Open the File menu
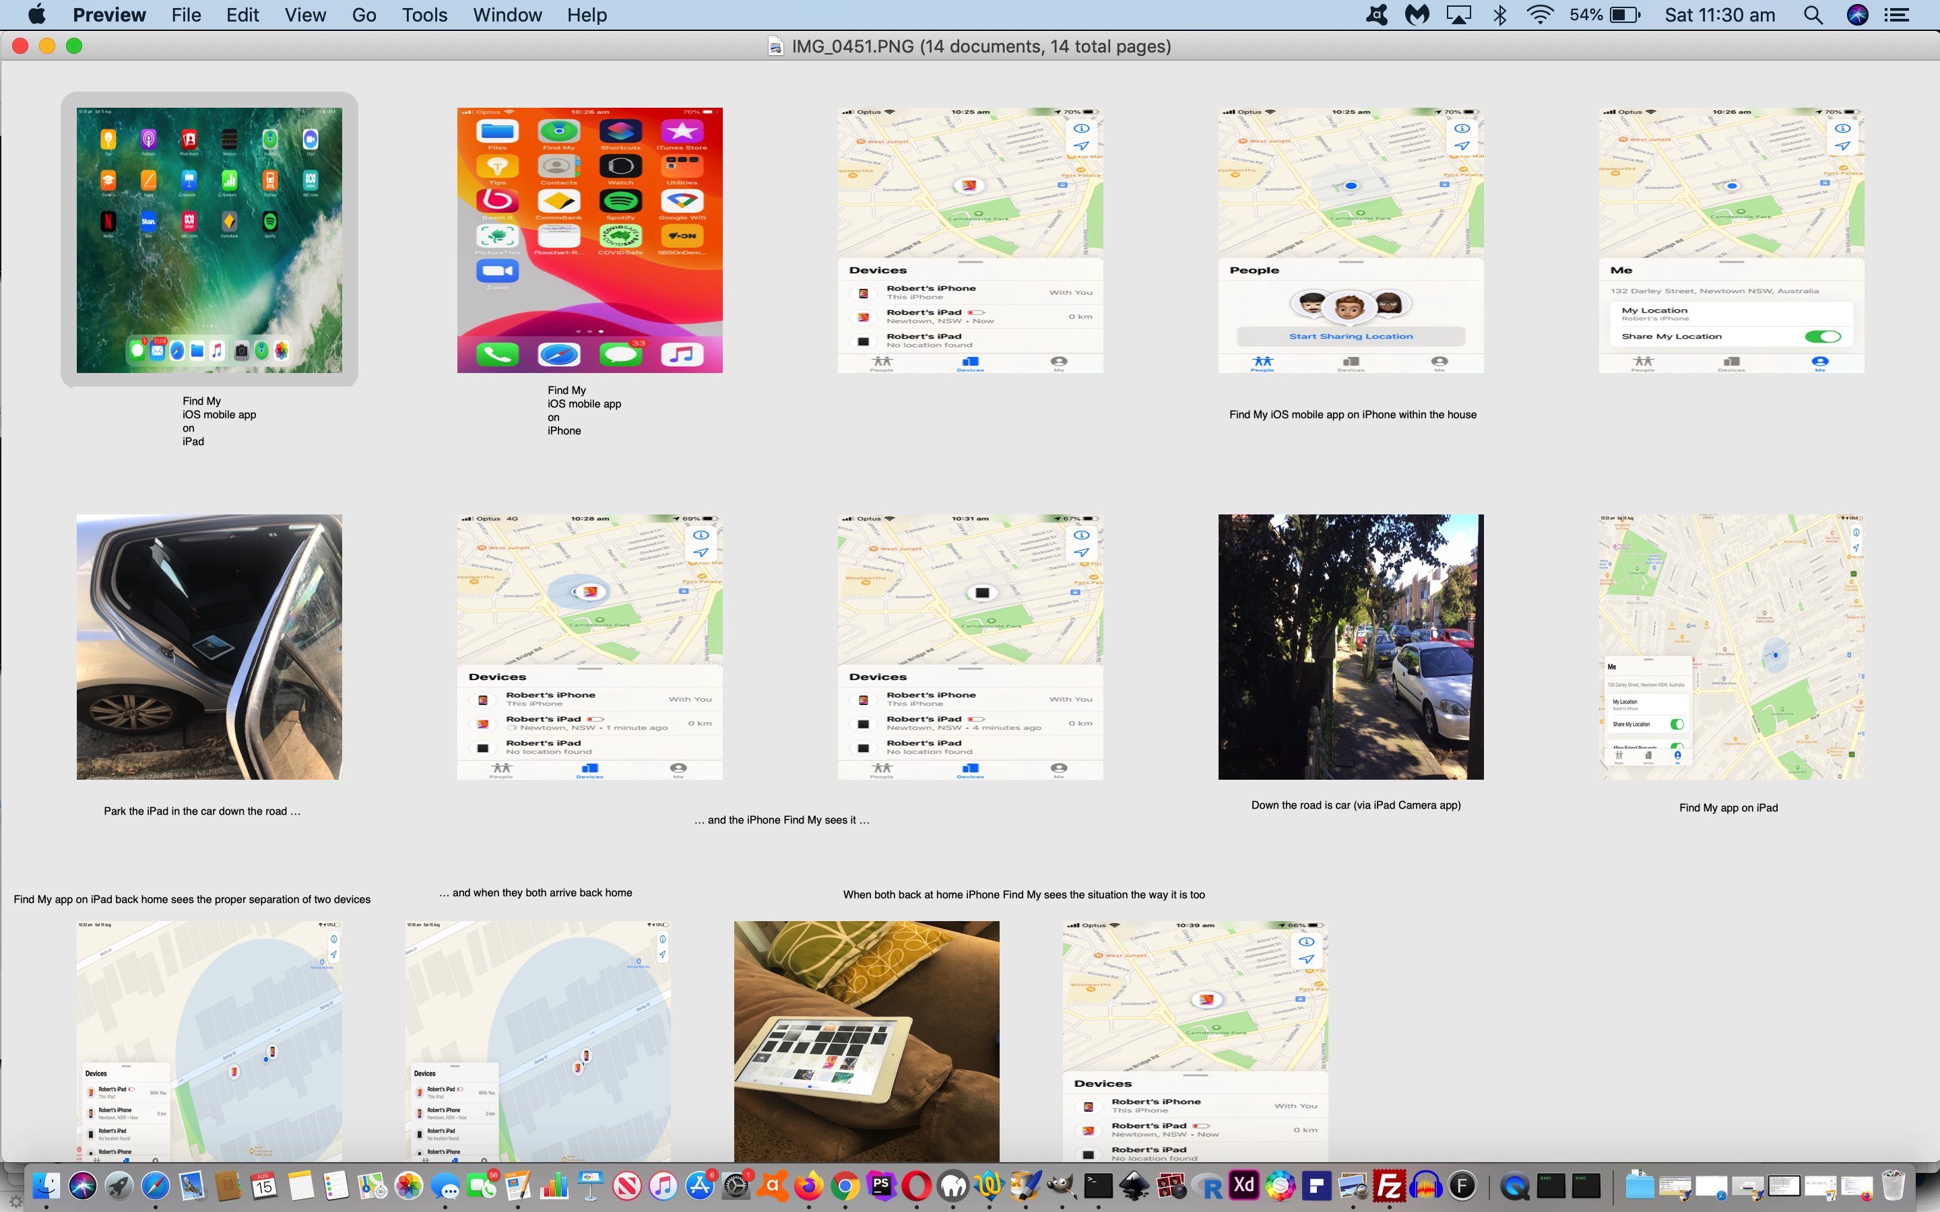1940x1212 pixels. click(x=186, y=14)
